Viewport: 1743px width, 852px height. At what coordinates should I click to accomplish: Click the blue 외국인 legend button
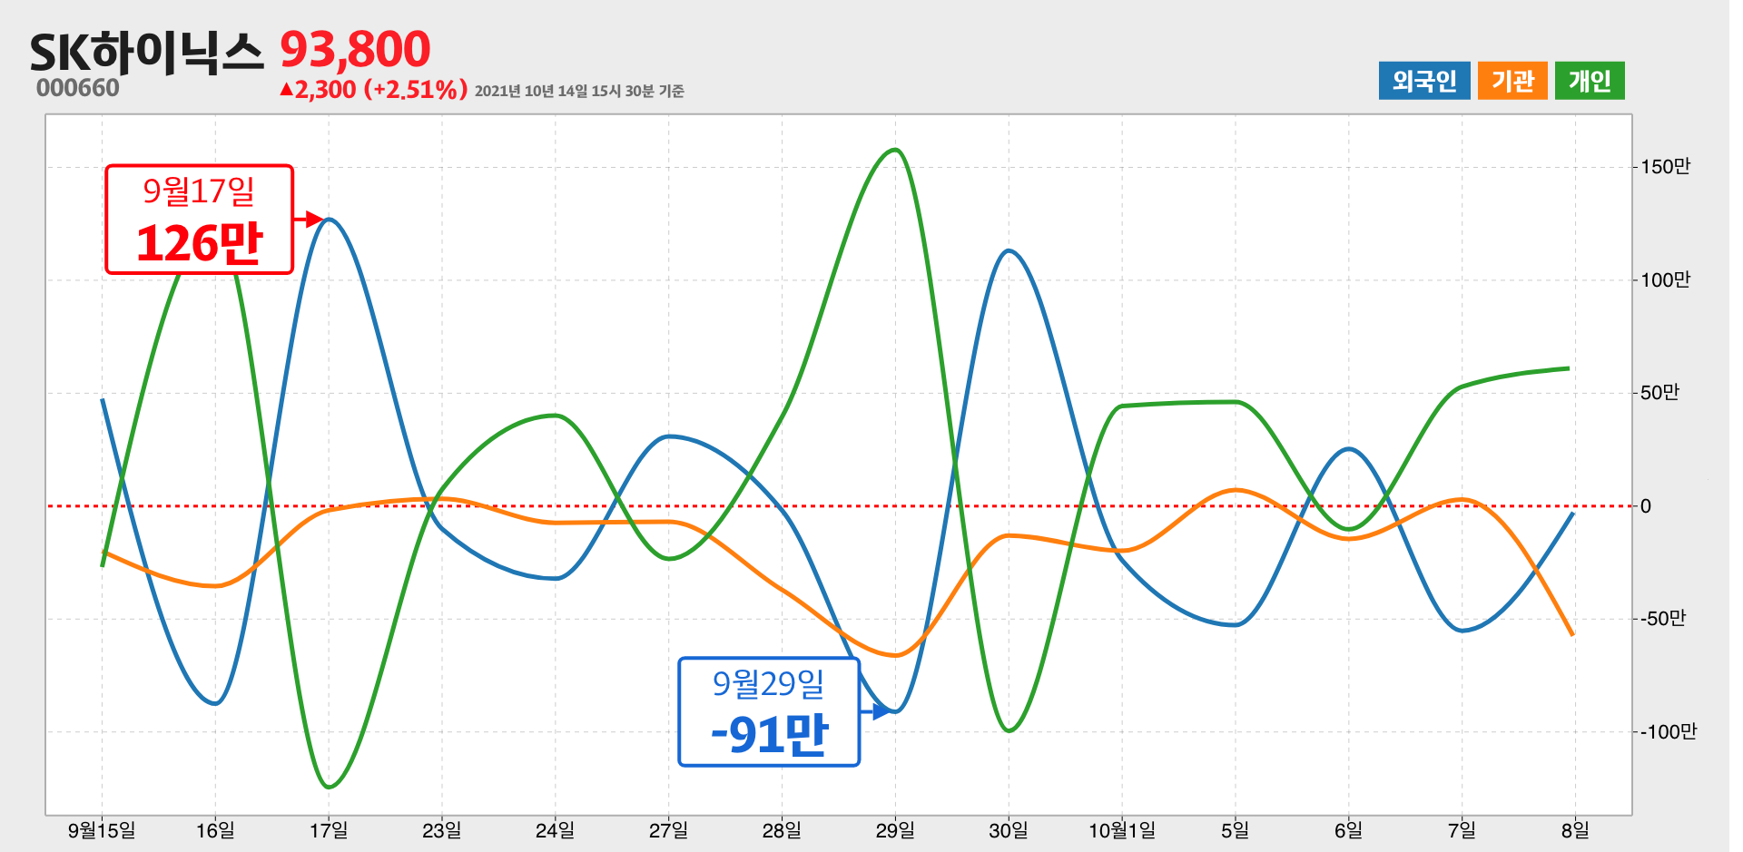coord(1423,81)
